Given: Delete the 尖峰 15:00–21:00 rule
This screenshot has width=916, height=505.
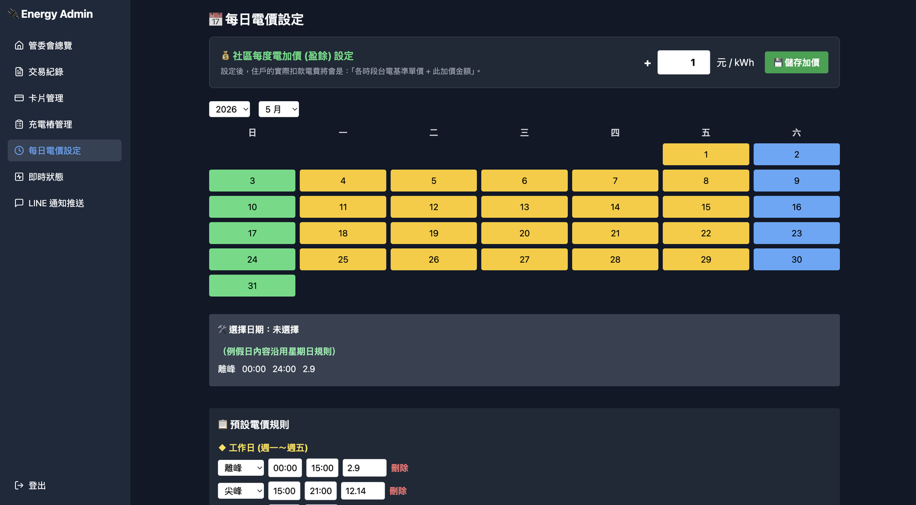Looking at the screenshot, I should 398,491.
